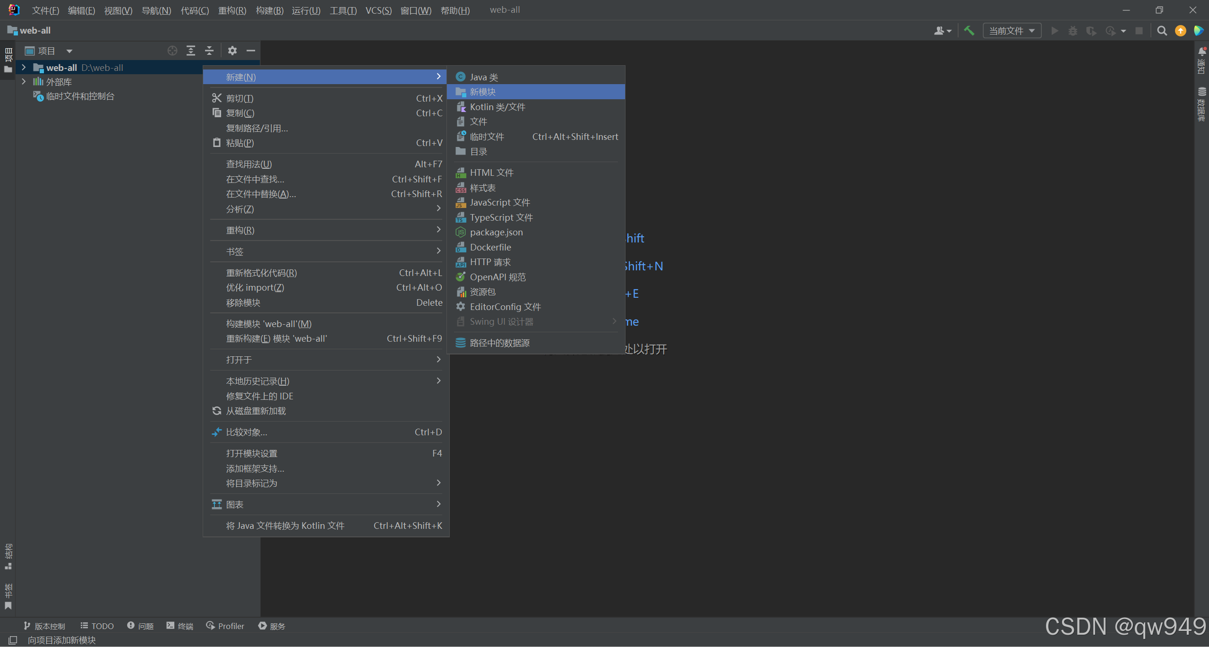Screen dimensions: 1209x647
Task: Choose Java 类 from the submenu
Action: coord(483,77)
